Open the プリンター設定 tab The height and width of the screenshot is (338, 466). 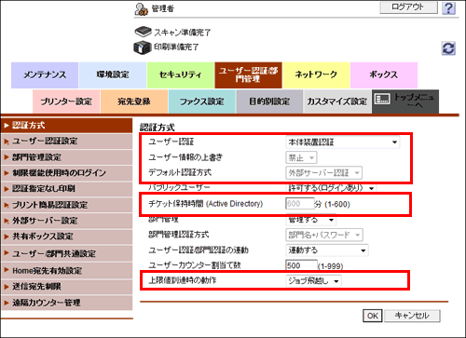[x=66, y=101]
